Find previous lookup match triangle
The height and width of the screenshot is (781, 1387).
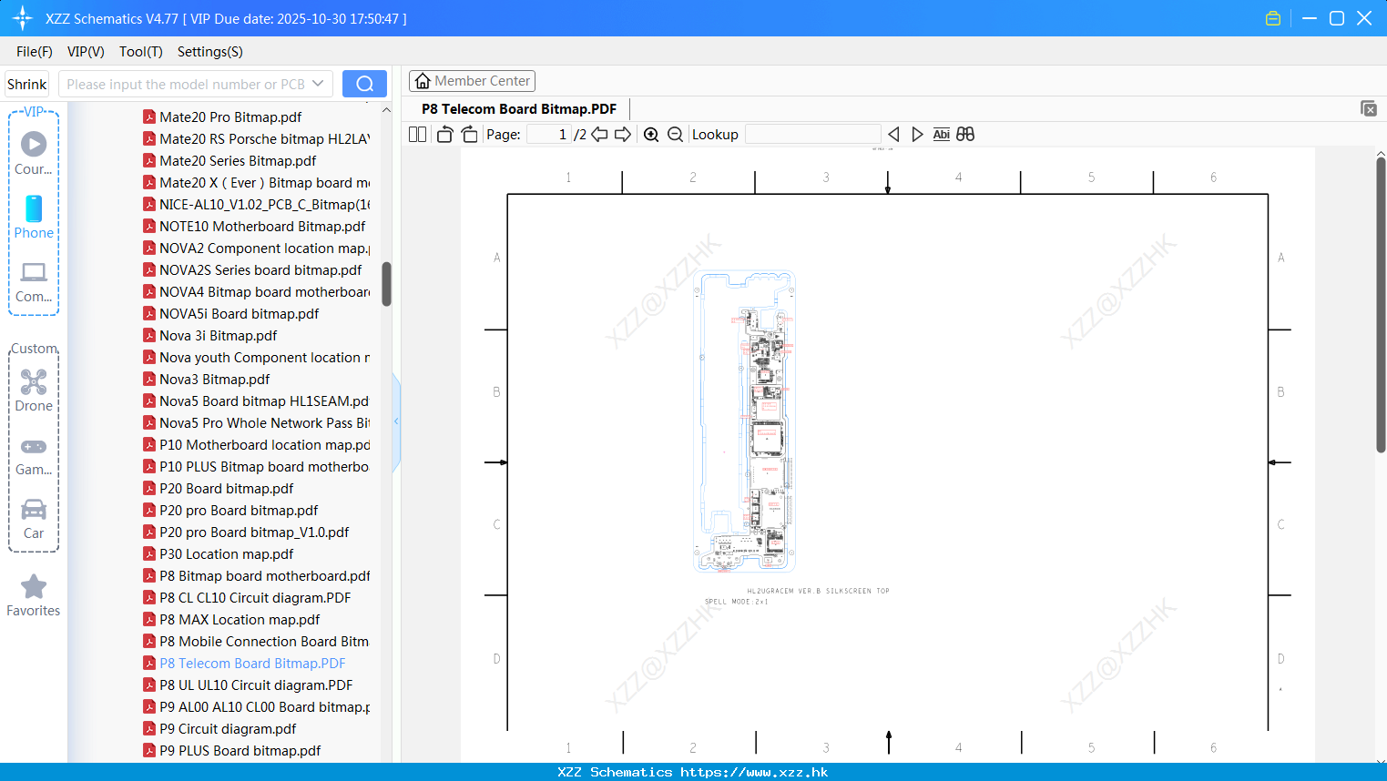pos(893,134)
